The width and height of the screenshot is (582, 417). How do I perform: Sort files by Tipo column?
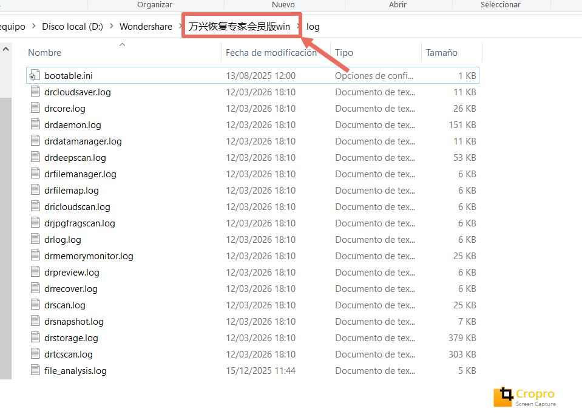point(344,53)
